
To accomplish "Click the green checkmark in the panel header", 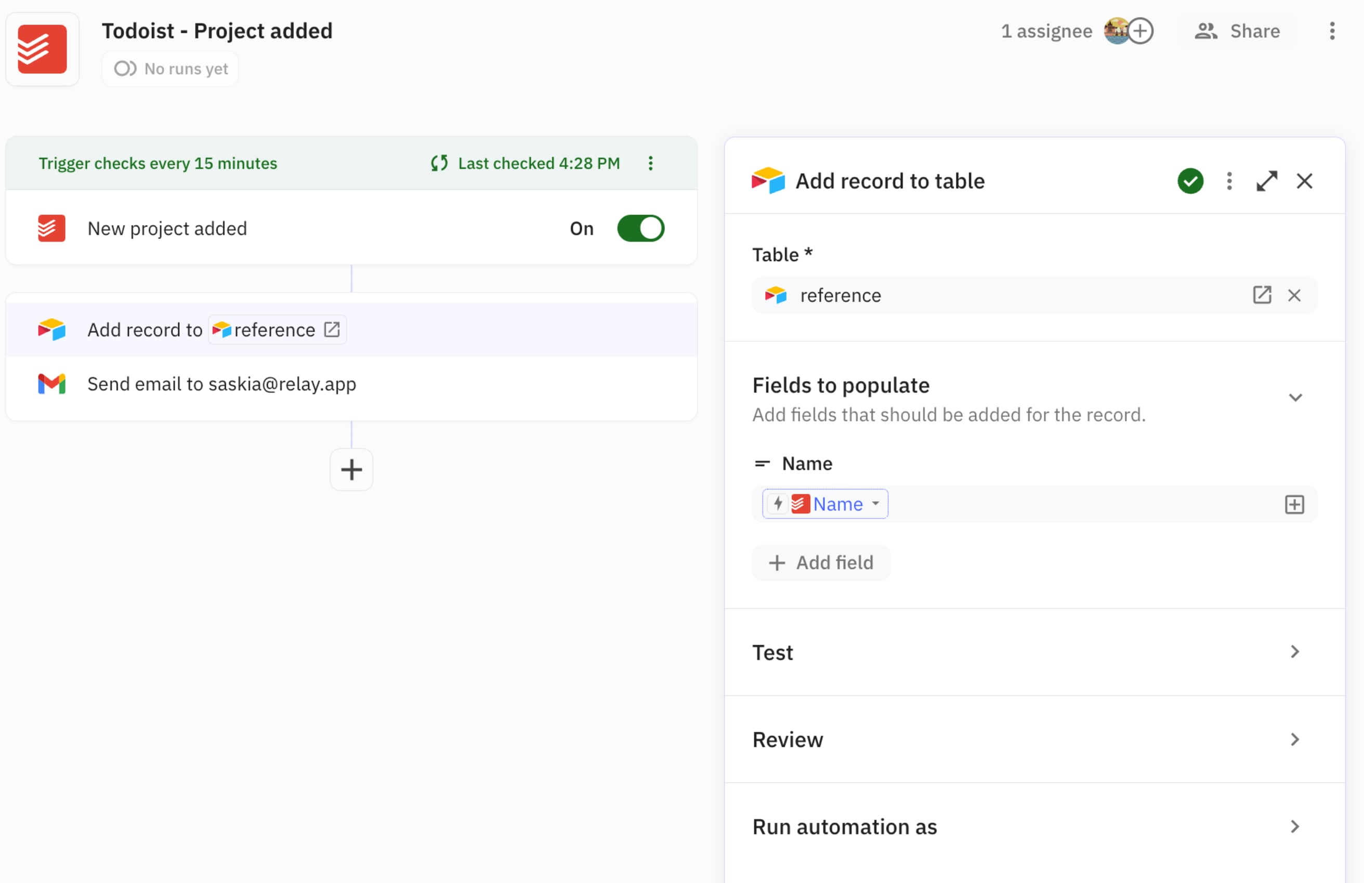I will (1190, 180).
